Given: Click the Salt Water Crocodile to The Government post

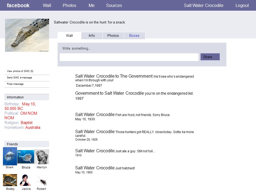Looking at the screenshot, I should (x=134, y=78).
